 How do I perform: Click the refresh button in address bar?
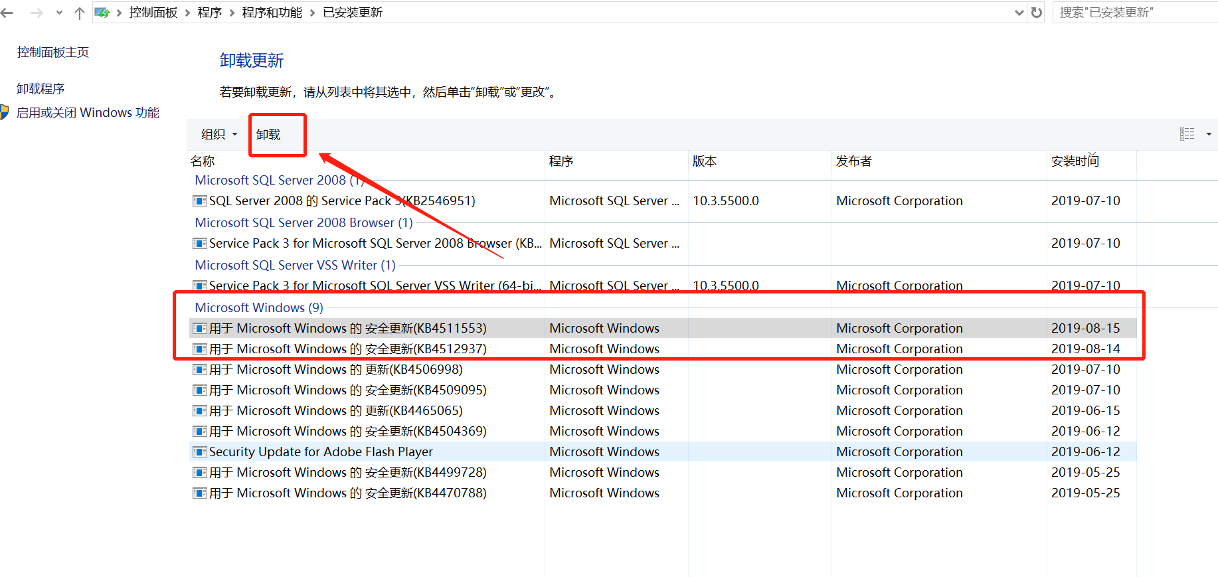click(x=1036, y=13)
